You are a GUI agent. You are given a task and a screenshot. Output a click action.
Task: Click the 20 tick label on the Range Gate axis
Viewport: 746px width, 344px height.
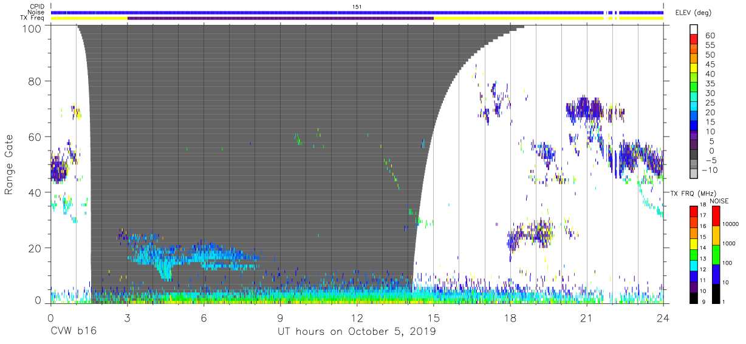tap(35, 249)
